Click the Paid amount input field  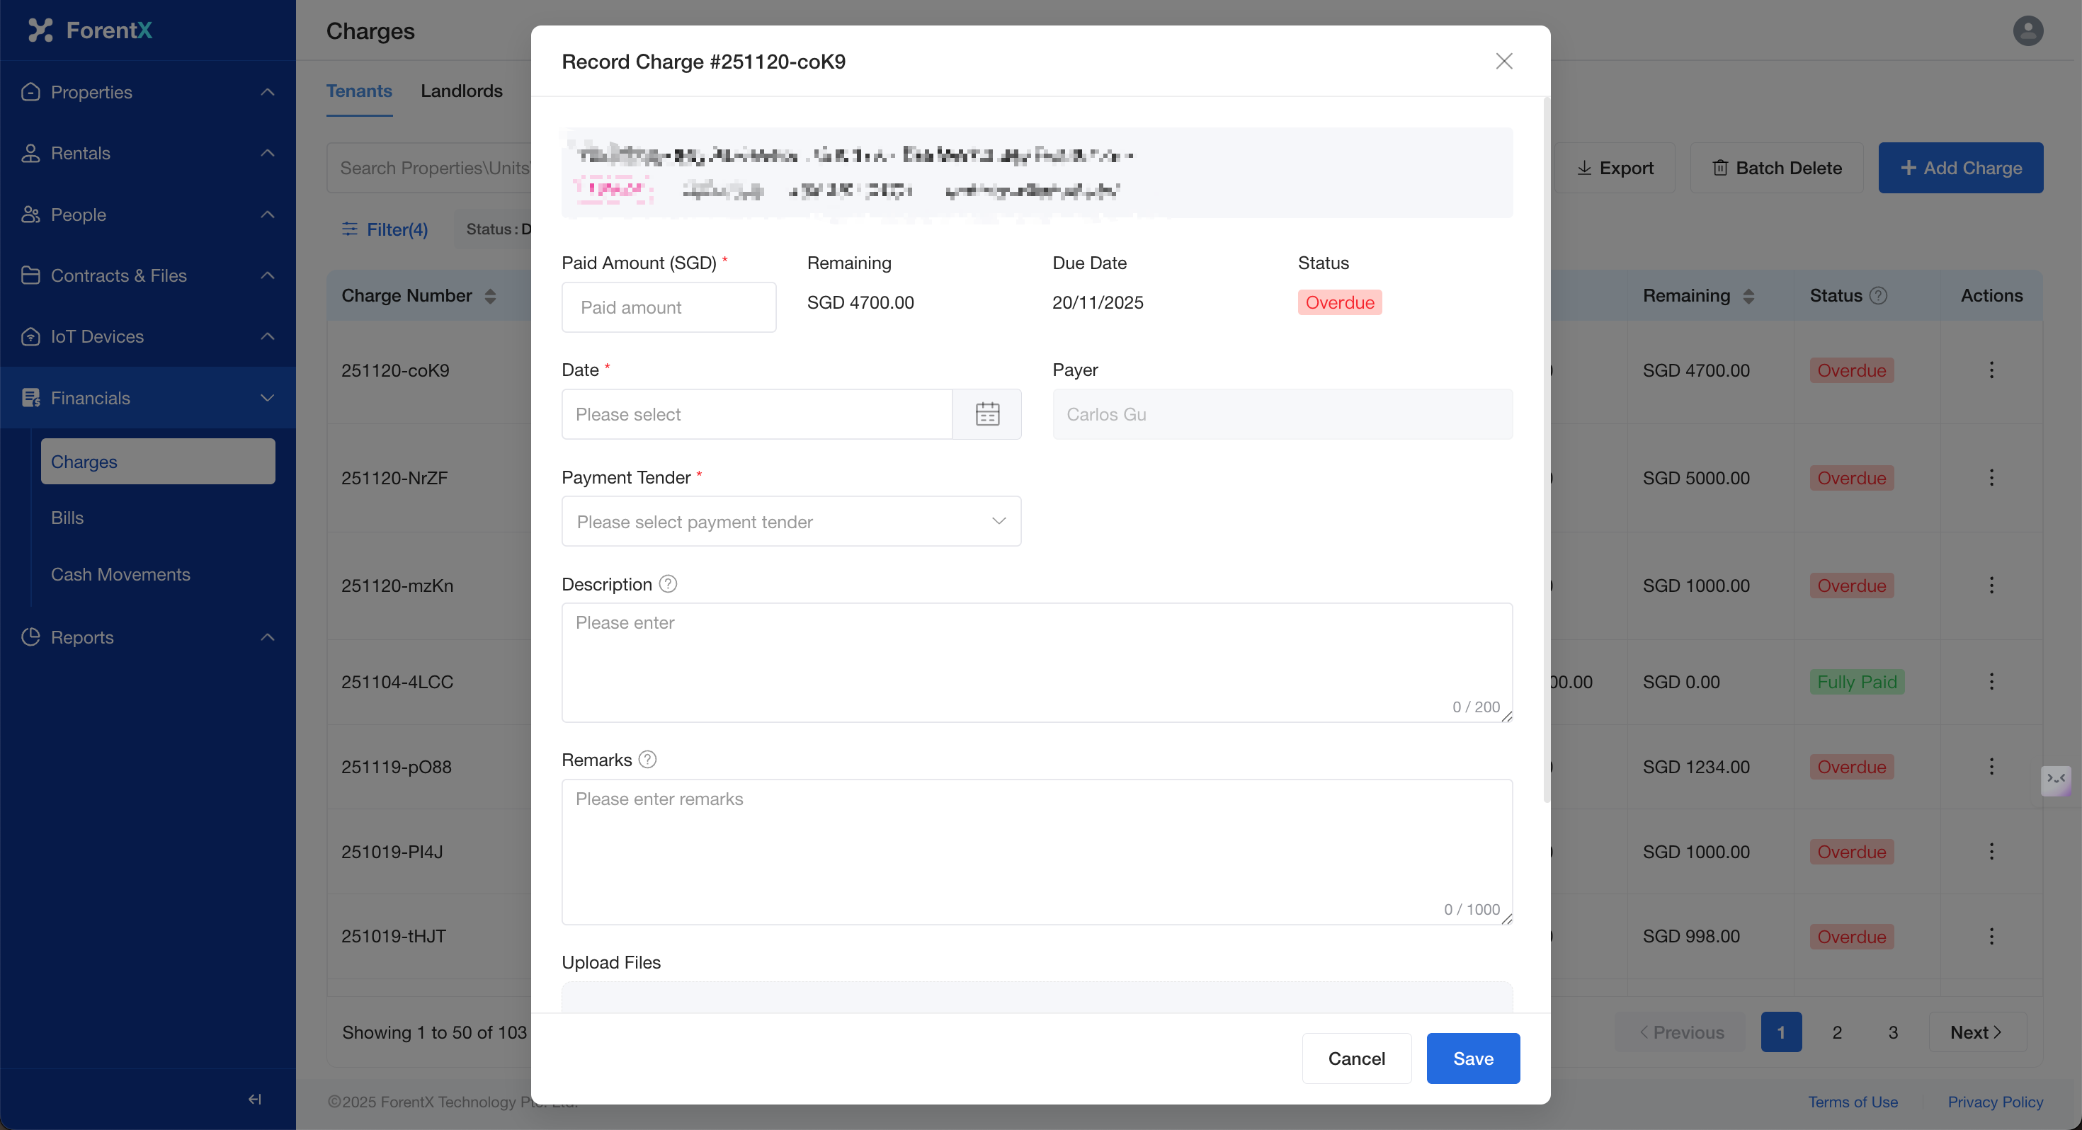point(669,307)
